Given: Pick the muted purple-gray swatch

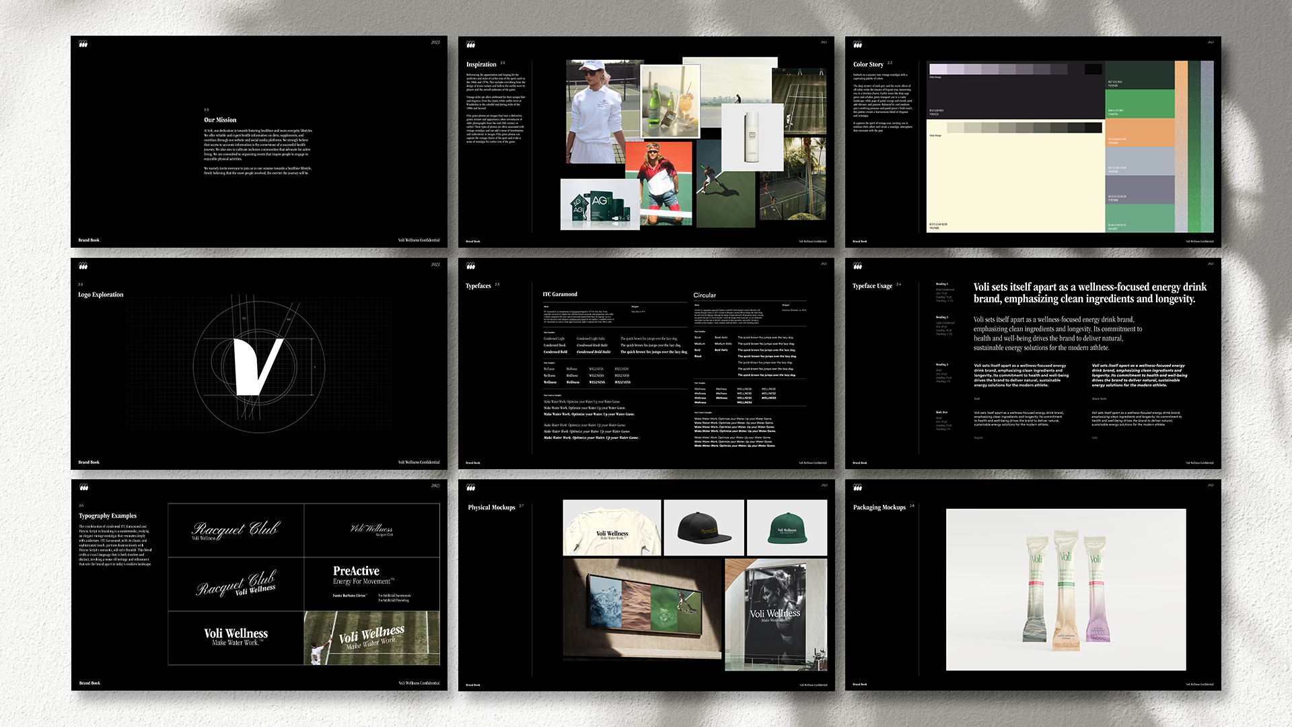Looking at the screenshot, I should tap(1140, 190).
